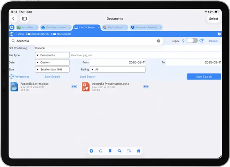Screen dimensions: 230x167
Task: Open the File Type dropdown showing Documents
Action: coord(52,55)
